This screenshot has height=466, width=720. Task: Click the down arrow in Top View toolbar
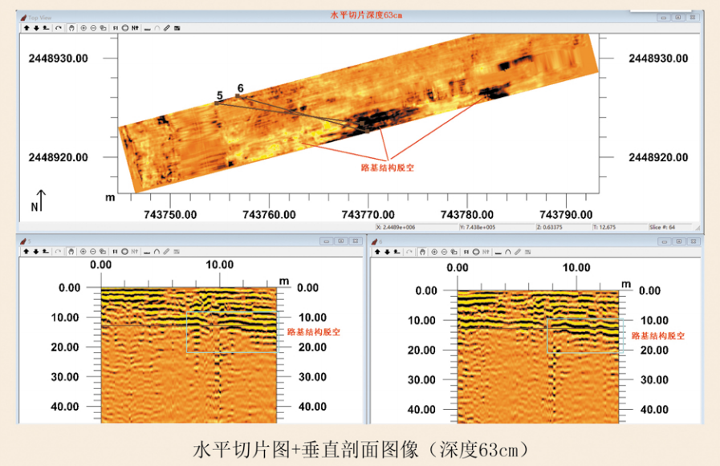tap(37, 28)
